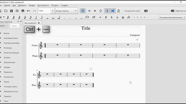Open the Формат menu
Image resolution: width=186 pixels, height=104 pixels.
[x=32, y=5]
